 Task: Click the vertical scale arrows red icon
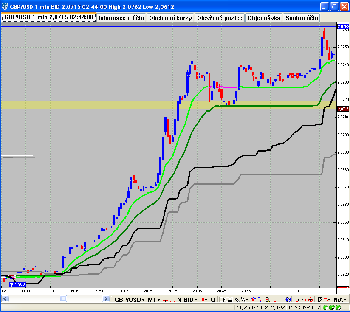coord(297,300)
